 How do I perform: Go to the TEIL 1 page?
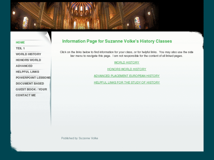tap(20, 48)
